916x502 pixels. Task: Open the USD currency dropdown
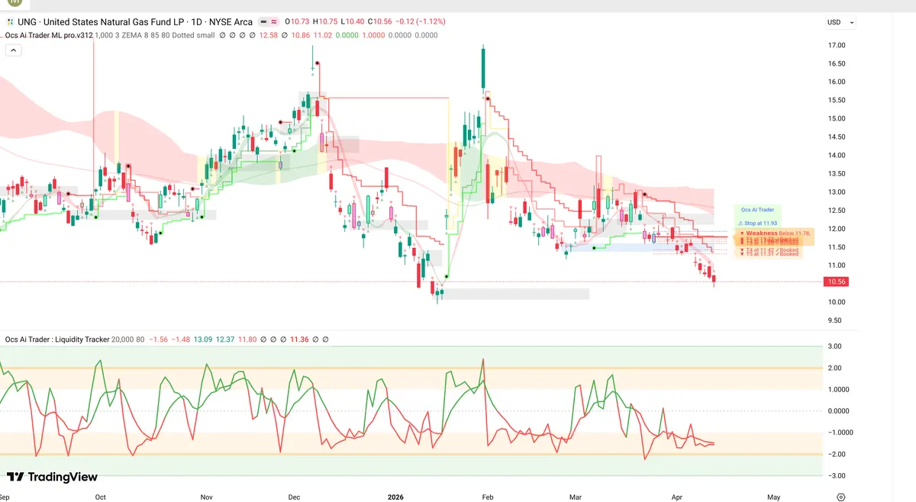[841, 22]
